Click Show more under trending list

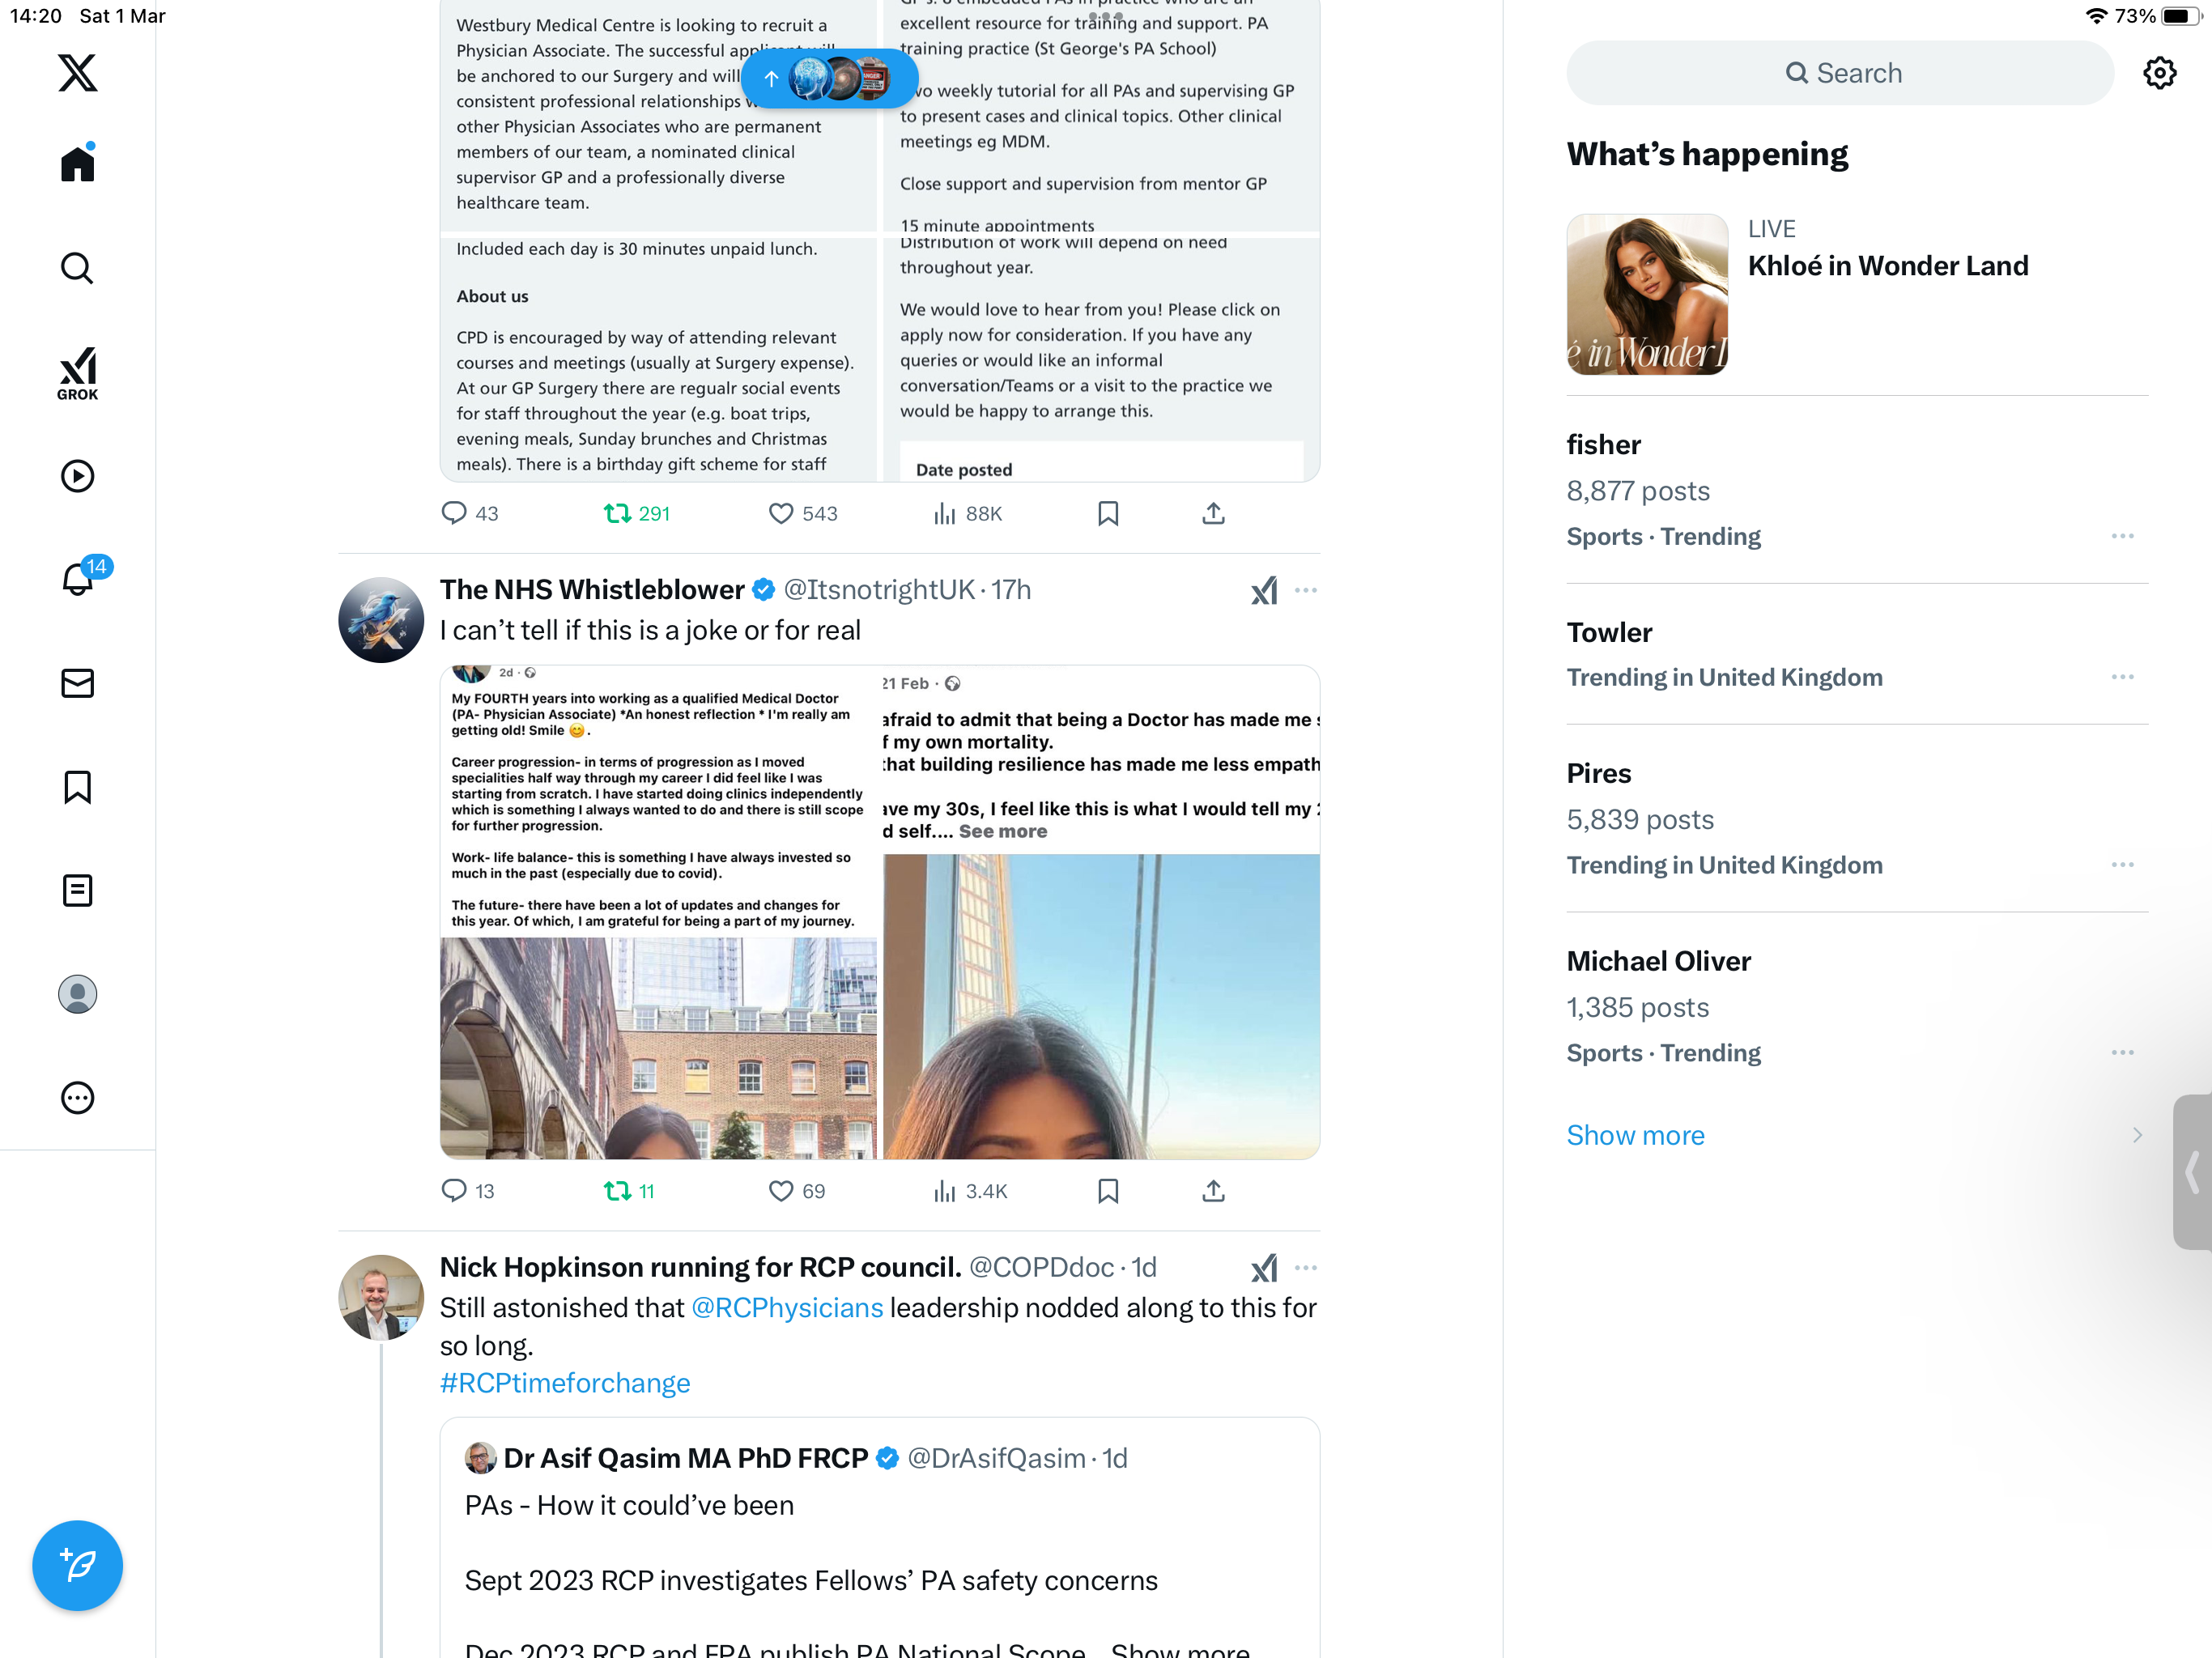coord(1635,1135)
